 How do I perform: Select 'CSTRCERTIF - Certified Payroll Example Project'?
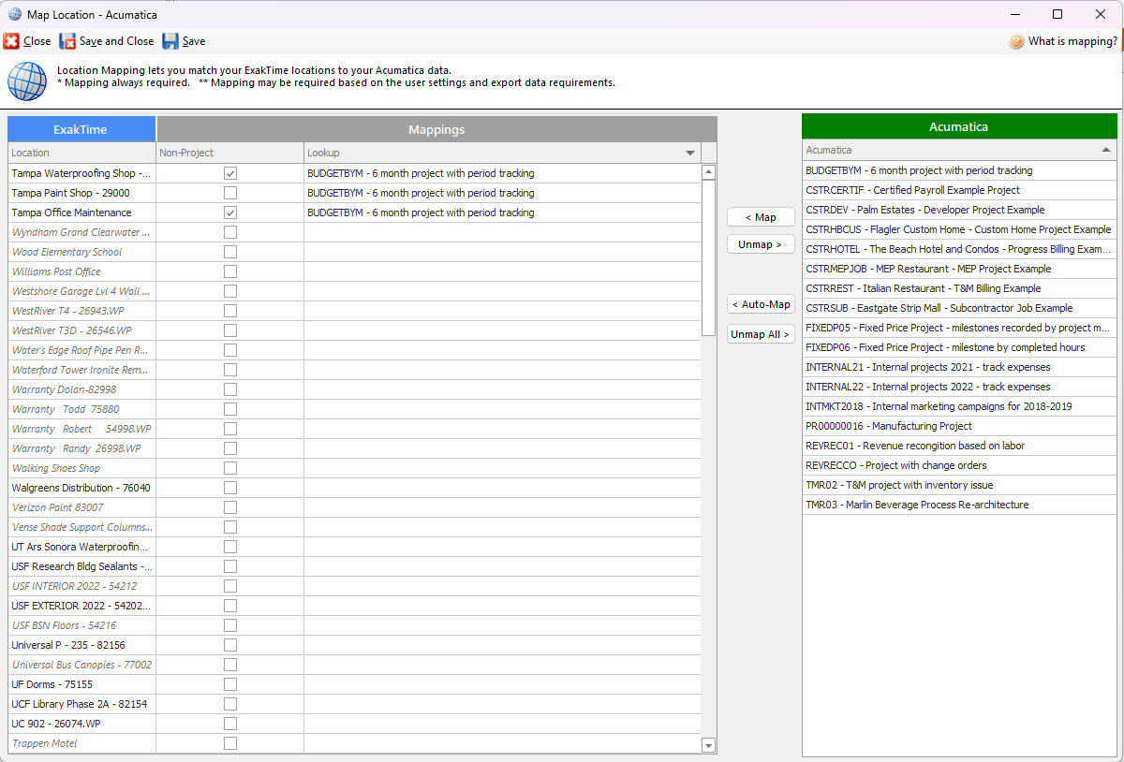point(959,190)
